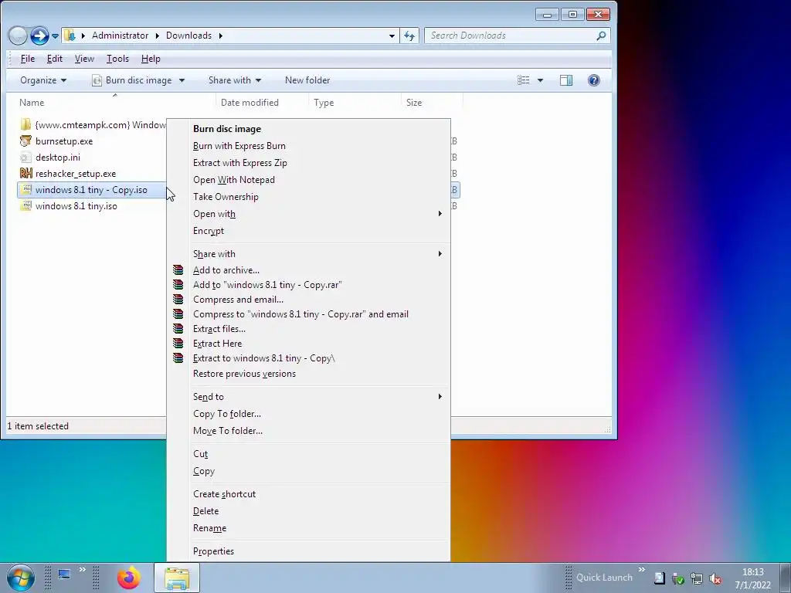Open the View menu

(x=84, y=59)
